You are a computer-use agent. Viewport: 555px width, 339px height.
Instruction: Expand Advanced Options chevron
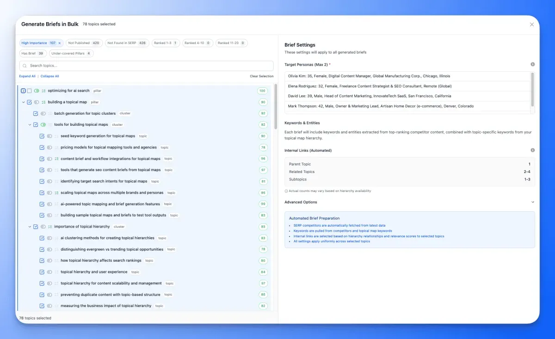tap(533, 202)
